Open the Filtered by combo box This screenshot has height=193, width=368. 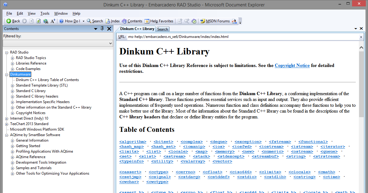(58, 43)
